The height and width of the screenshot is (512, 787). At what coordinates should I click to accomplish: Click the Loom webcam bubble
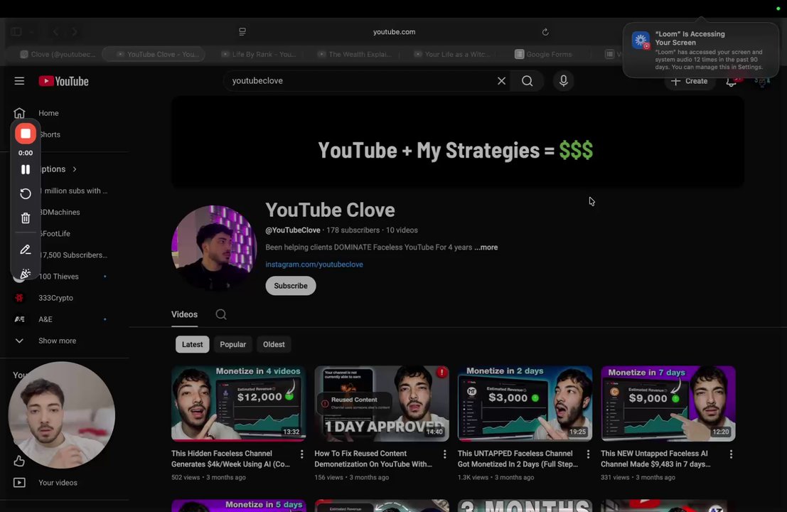click(61, 415)
